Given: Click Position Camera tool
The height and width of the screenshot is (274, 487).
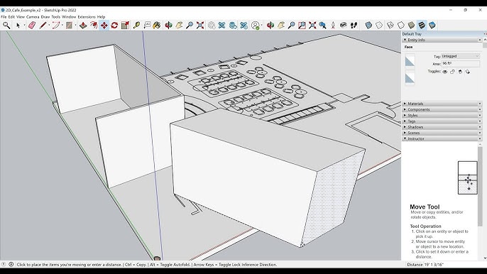Looking at the screenshot, I should tap(333, 25).
